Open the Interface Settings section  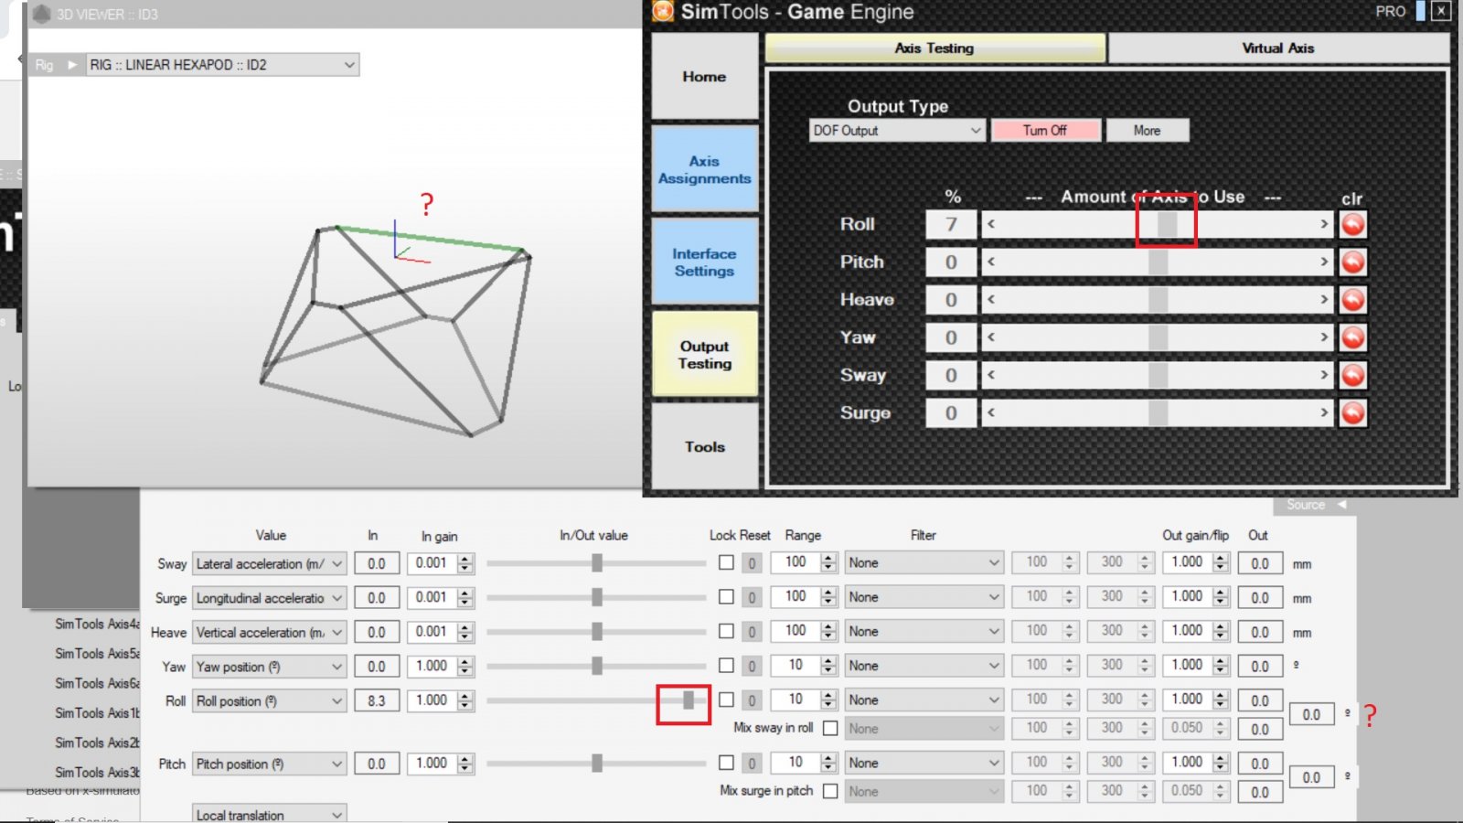704,262
